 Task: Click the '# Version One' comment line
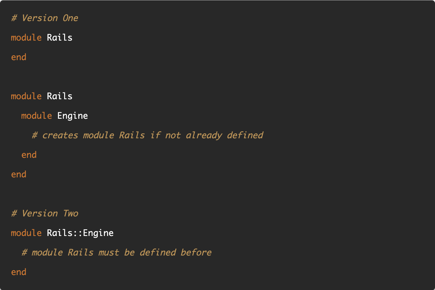45,18
